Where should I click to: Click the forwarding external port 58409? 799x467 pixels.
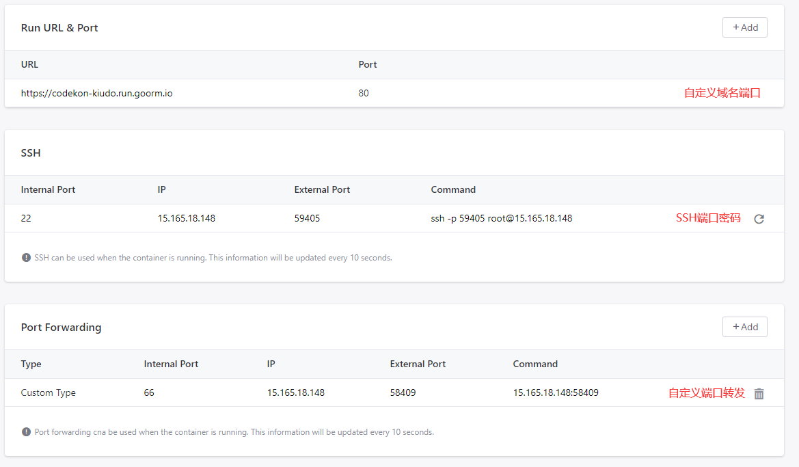coord(403,393)
